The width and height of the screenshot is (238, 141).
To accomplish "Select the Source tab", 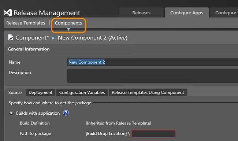I will click(x=15, y=92).
